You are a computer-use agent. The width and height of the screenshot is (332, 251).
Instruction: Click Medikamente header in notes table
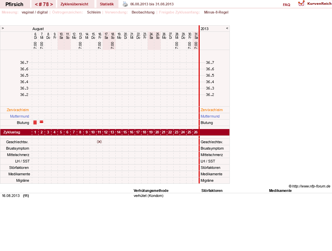(280, 191)
